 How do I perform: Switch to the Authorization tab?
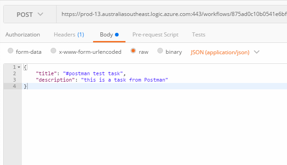coord(23,35)
